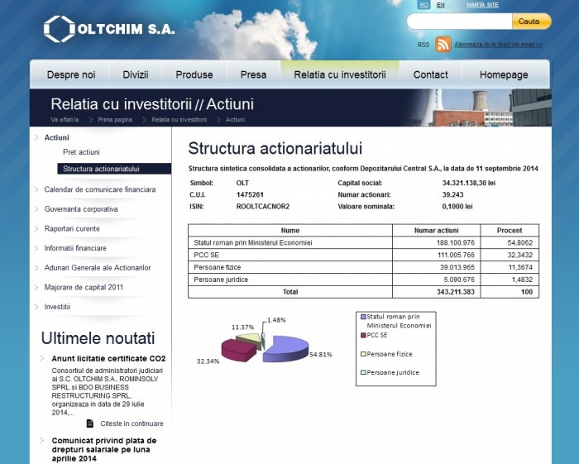The image size is (579, 464).
Task: Expand Calendar de comunicare financiara arrow
Action: [x=36, y=189]
